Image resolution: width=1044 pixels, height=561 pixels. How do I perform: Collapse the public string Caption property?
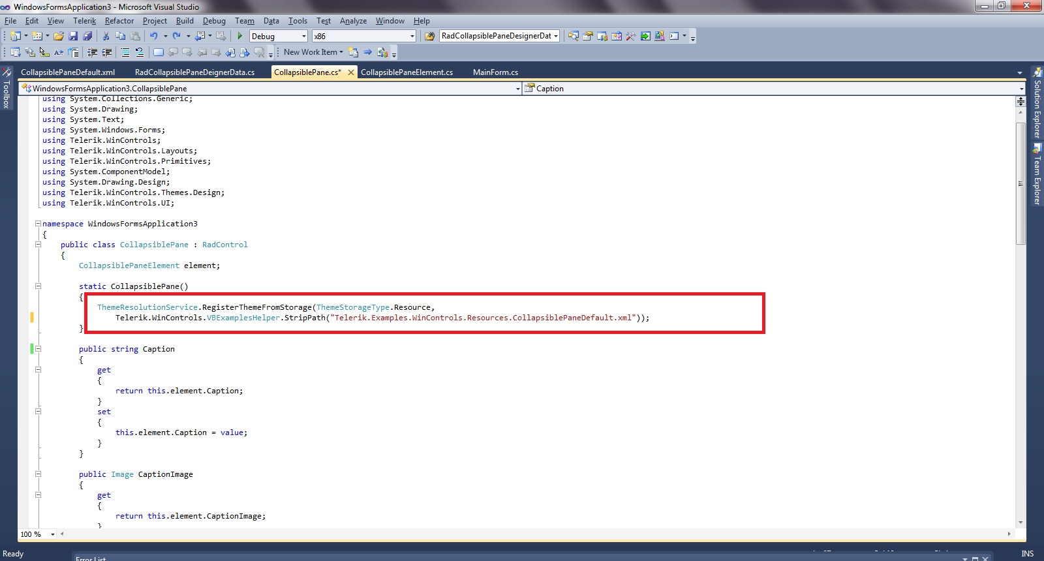pyautogui.click(x=38, y=349)
